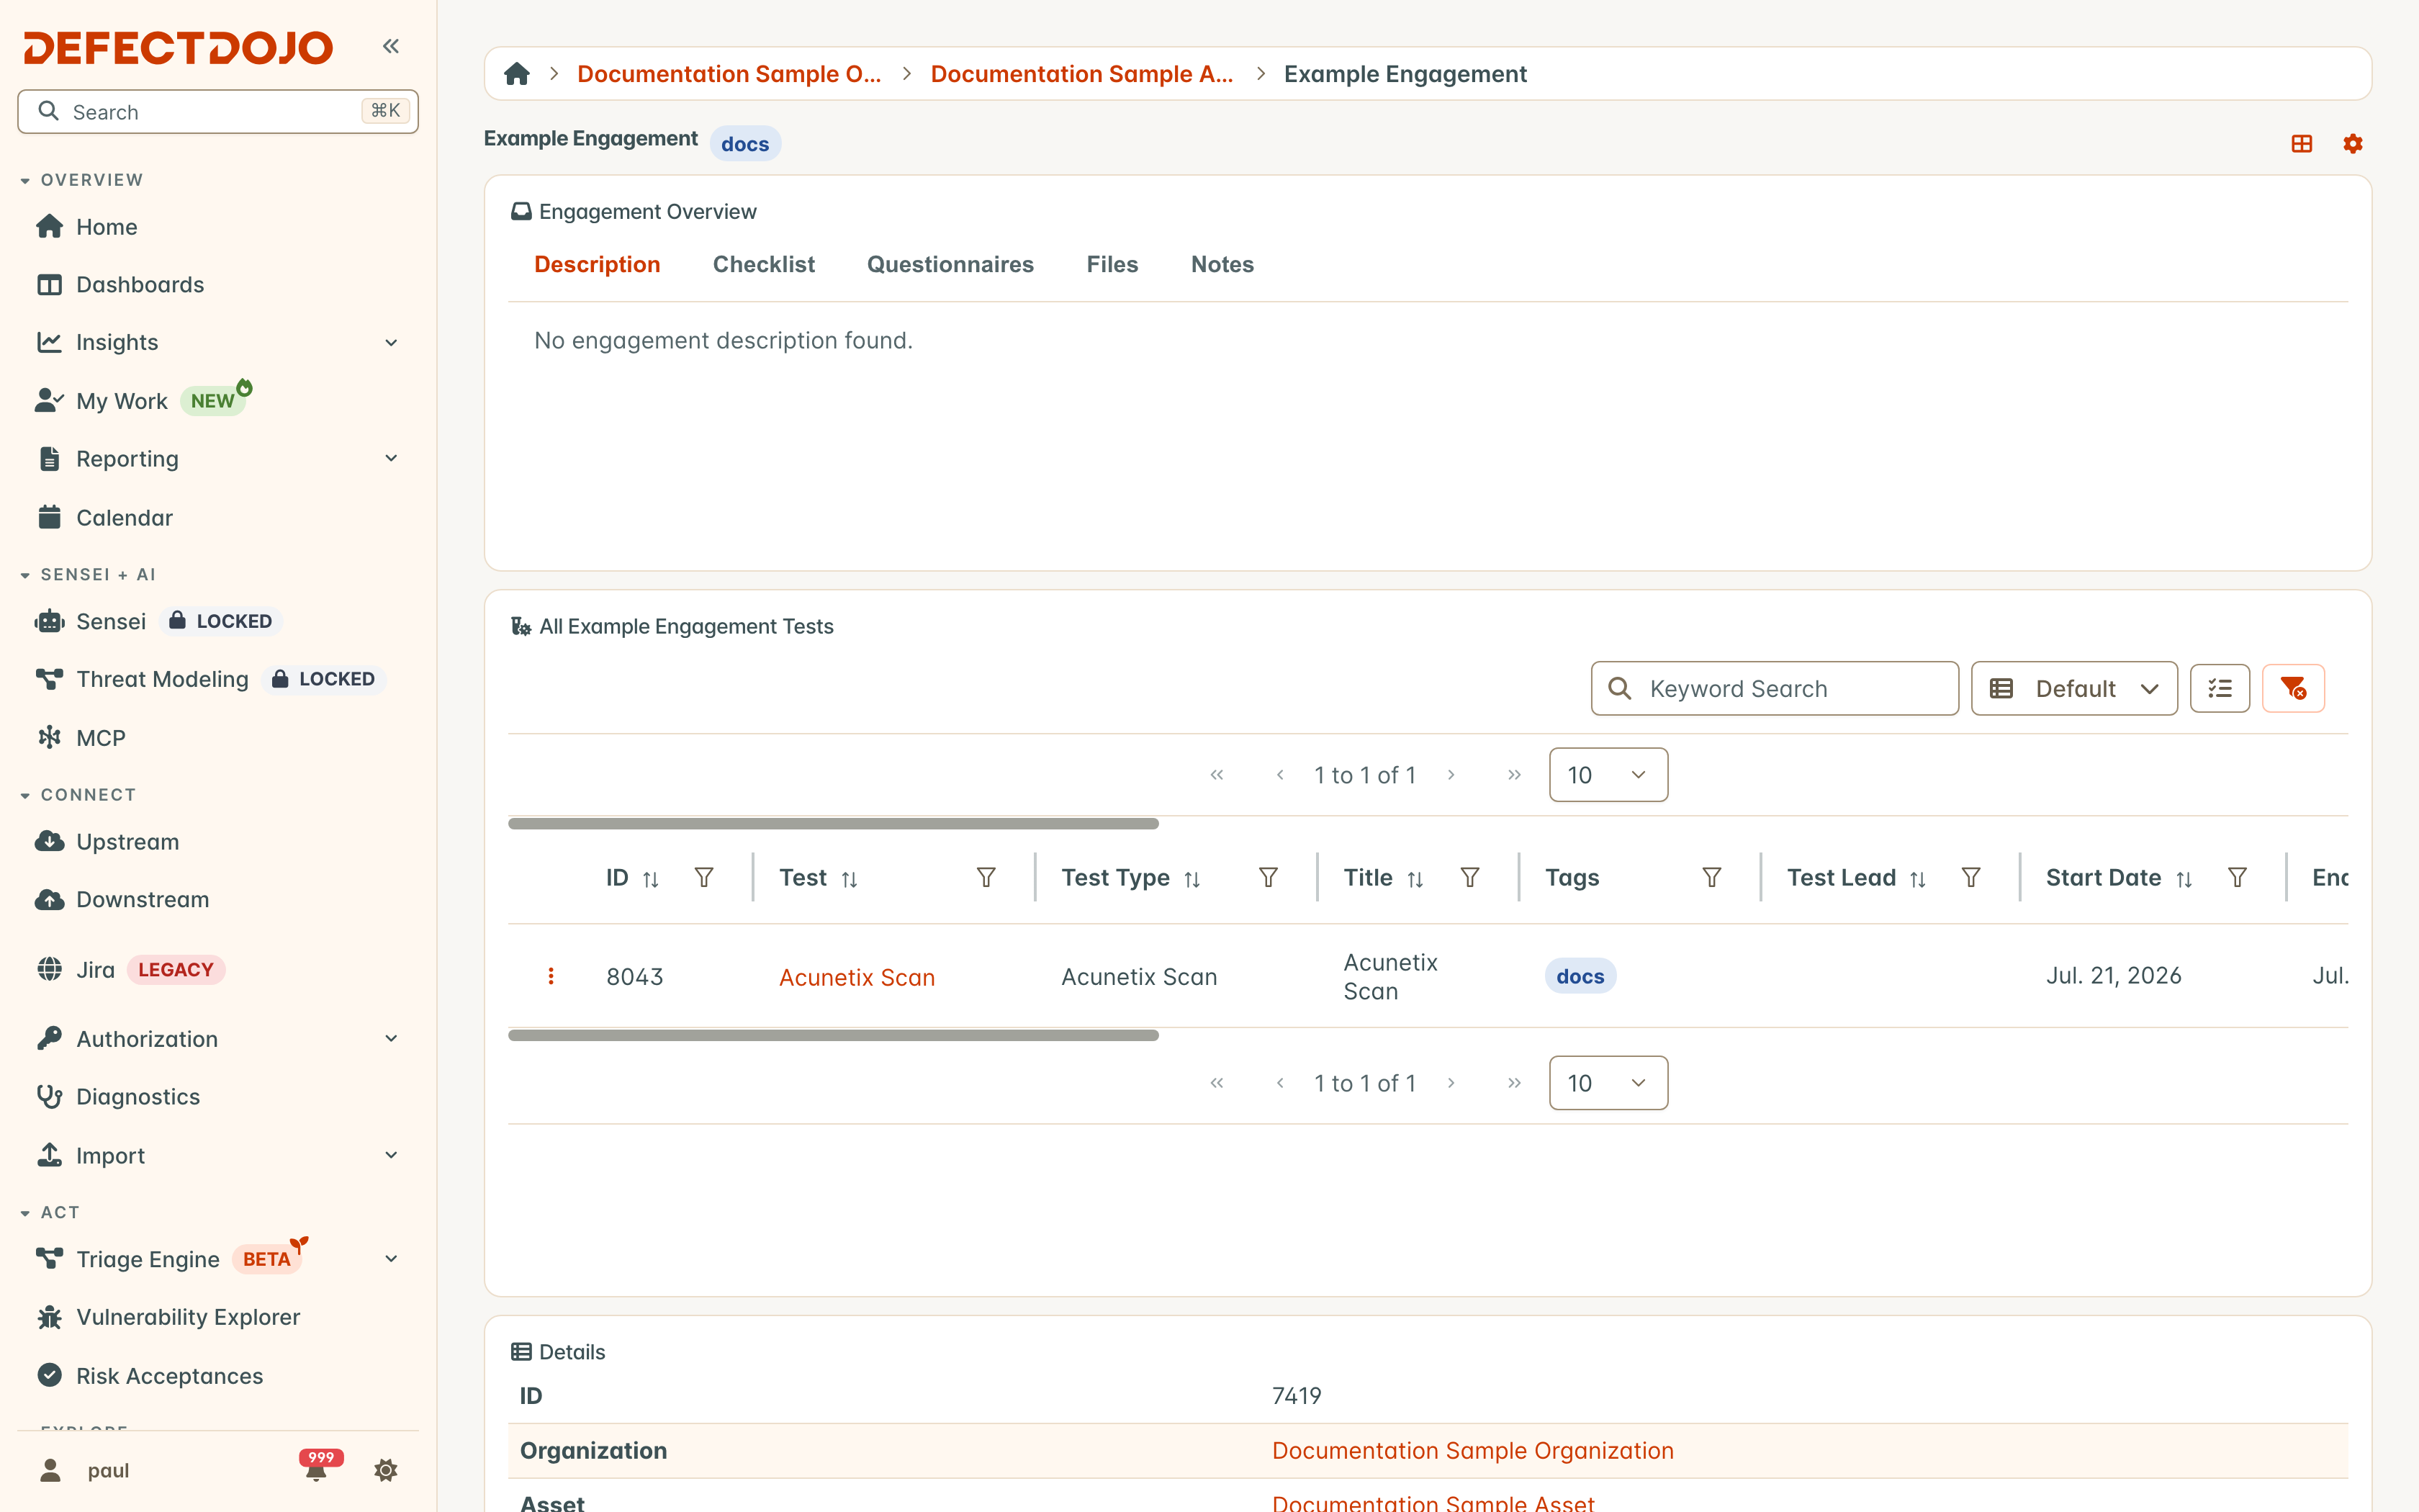This screenshot has height=1512, width=2419.
Task: Filter the Test column
Action: pos(986,877)
